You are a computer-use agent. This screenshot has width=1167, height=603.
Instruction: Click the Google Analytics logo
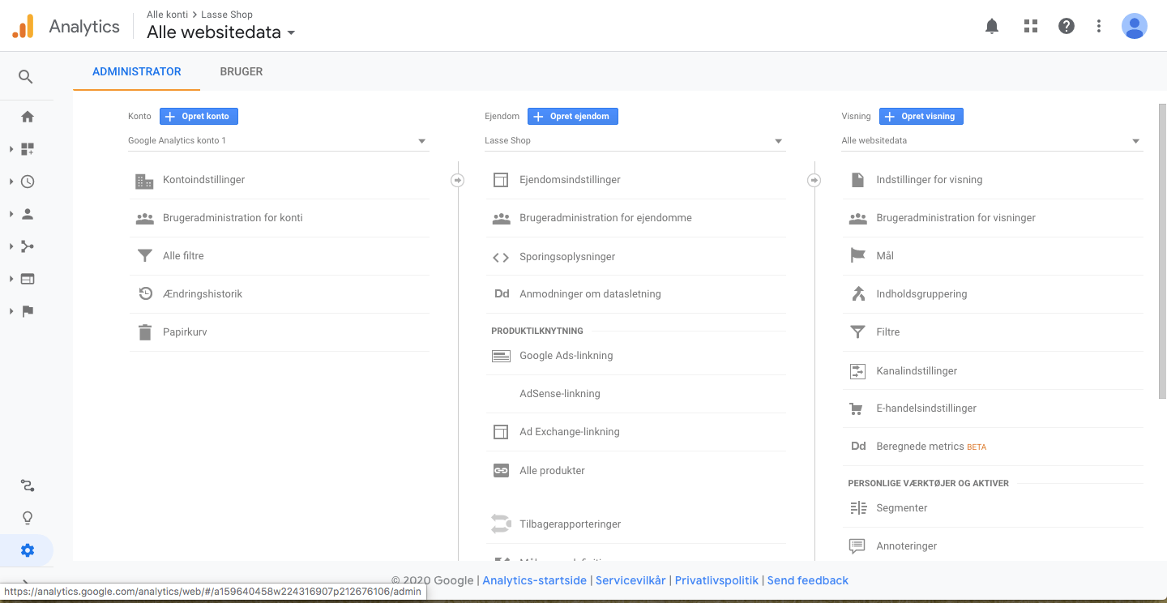click(x=23, y=27)
